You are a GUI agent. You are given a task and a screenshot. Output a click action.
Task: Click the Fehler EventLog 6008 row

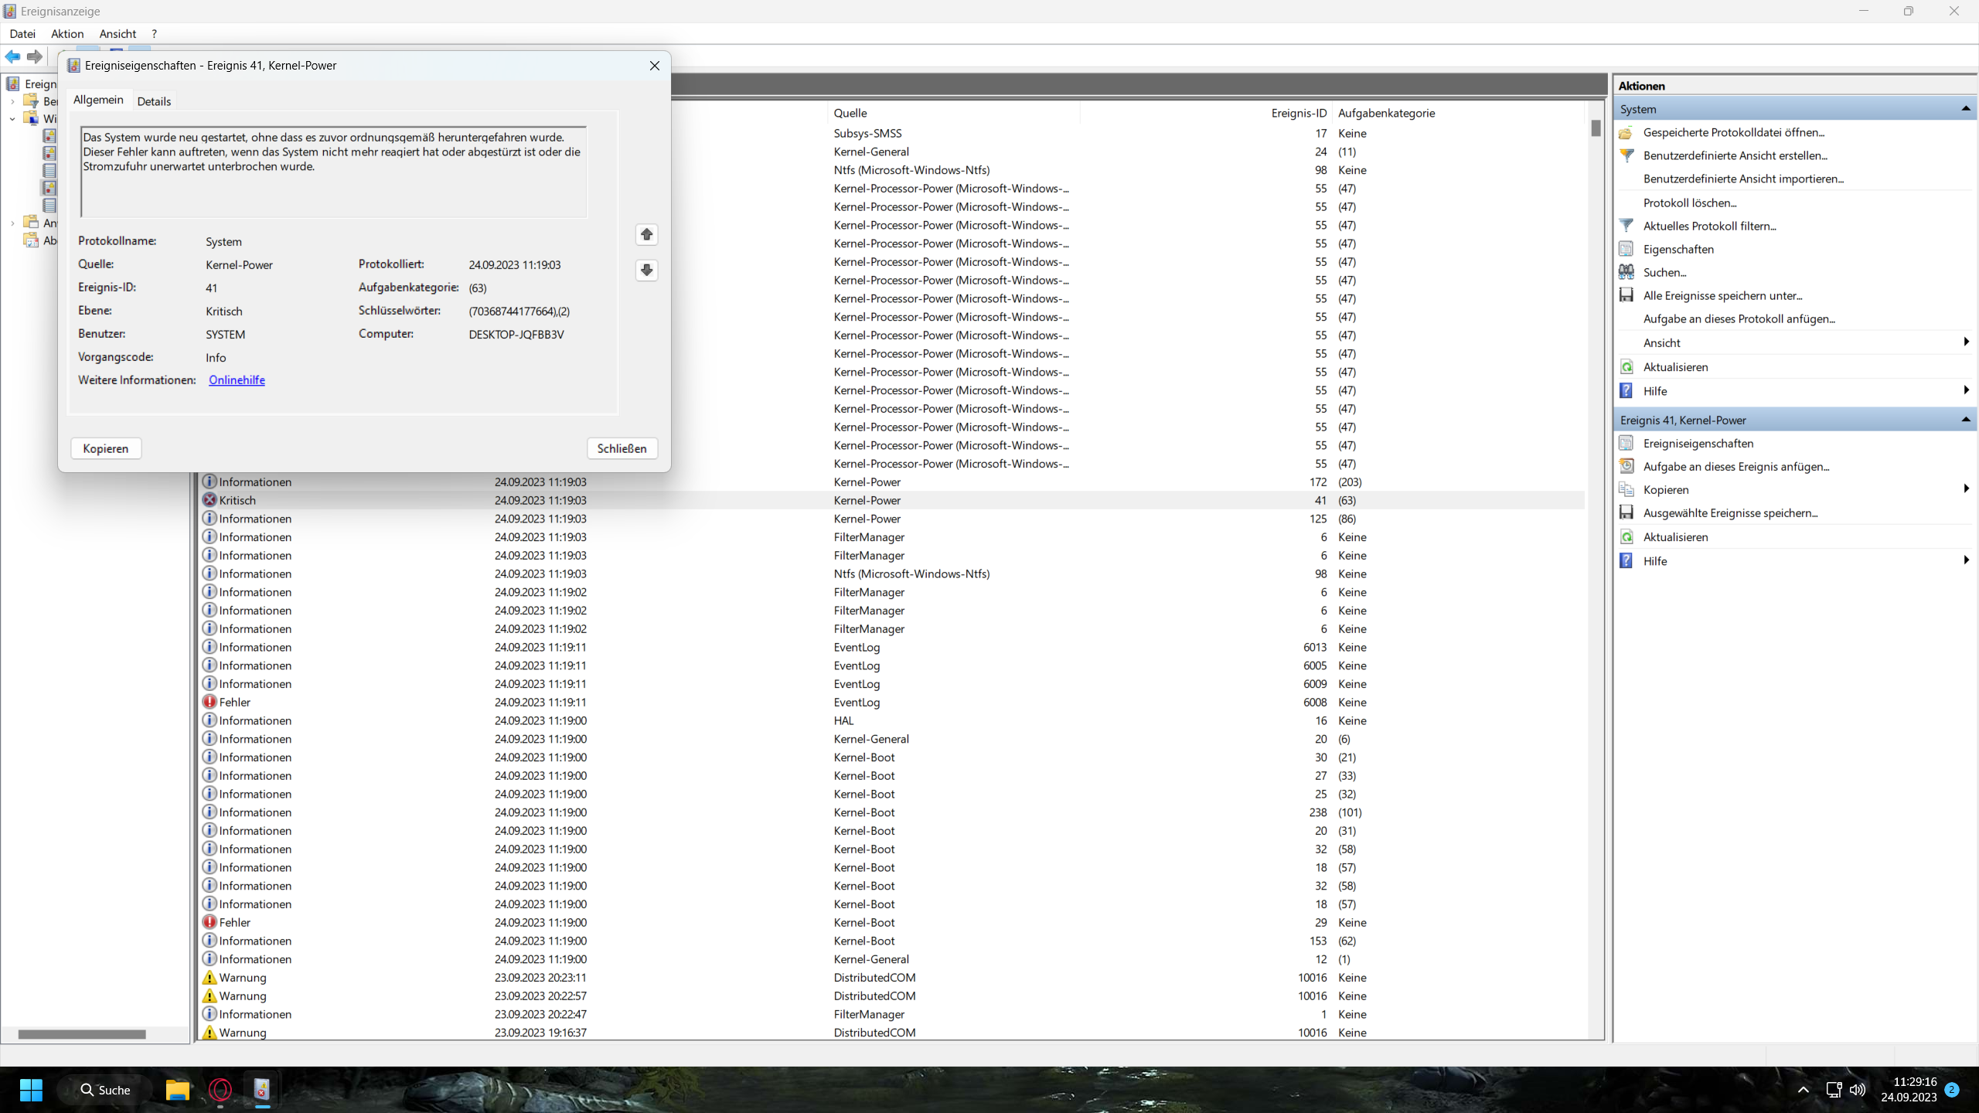coord(541,702)
